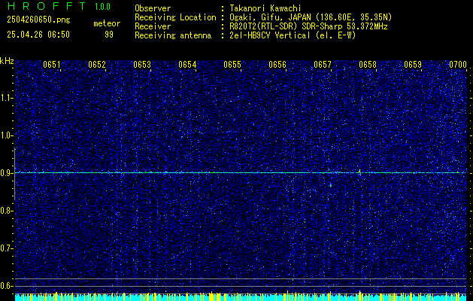Click the HROFFT title text
The width and height of the screenshot is (473, 301).
pos(47,6)
